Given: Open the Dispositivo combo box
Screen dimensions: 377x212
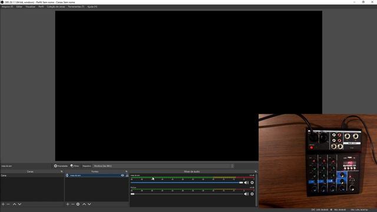Looking at the screenshot, I should (x=164, y=166).
